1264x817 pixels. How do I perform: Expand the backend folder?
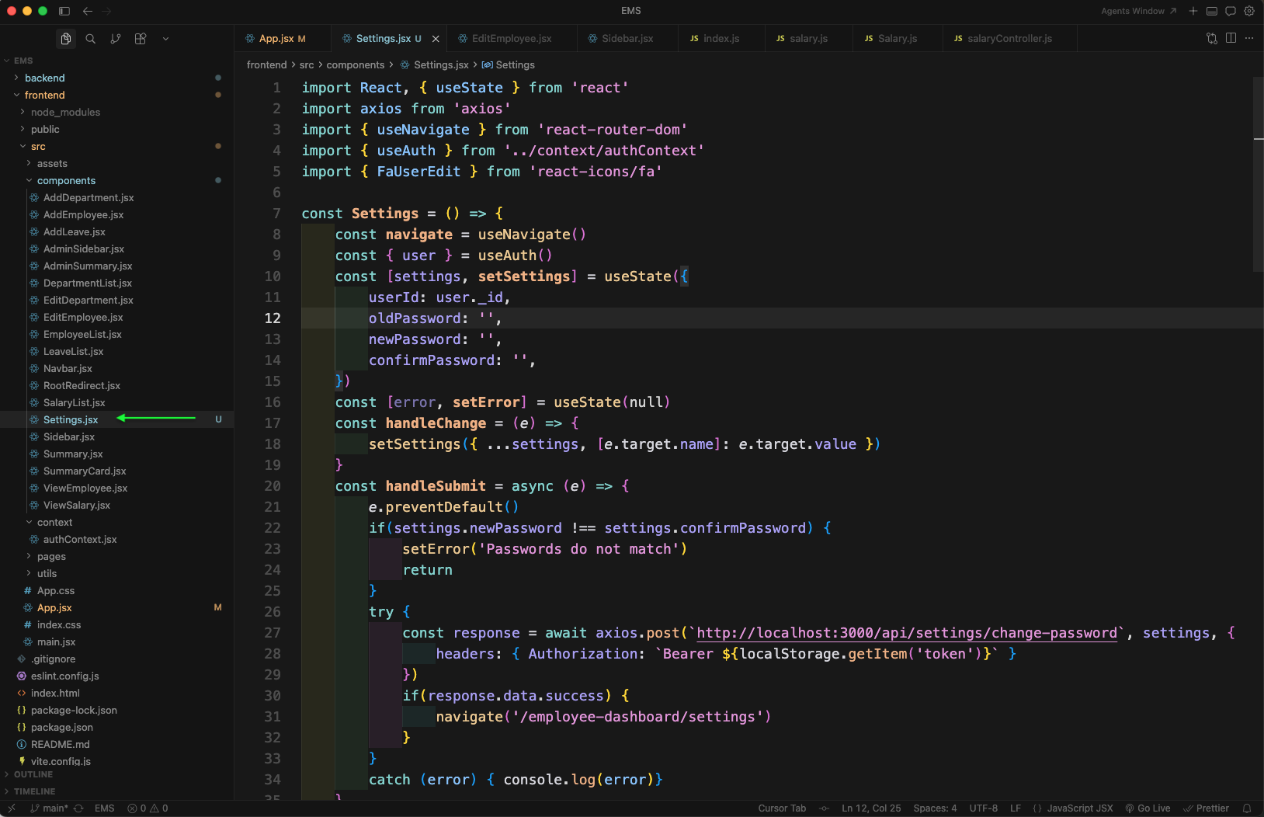[116, 78]
